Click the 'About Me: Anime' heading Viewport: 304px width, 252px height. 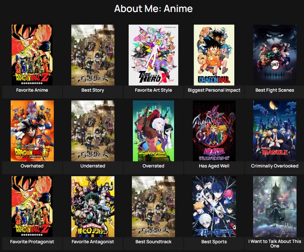pos(153,9)
